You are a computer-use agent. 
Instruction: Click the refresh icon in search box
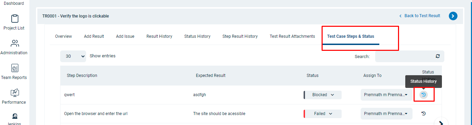coord(438,56)
